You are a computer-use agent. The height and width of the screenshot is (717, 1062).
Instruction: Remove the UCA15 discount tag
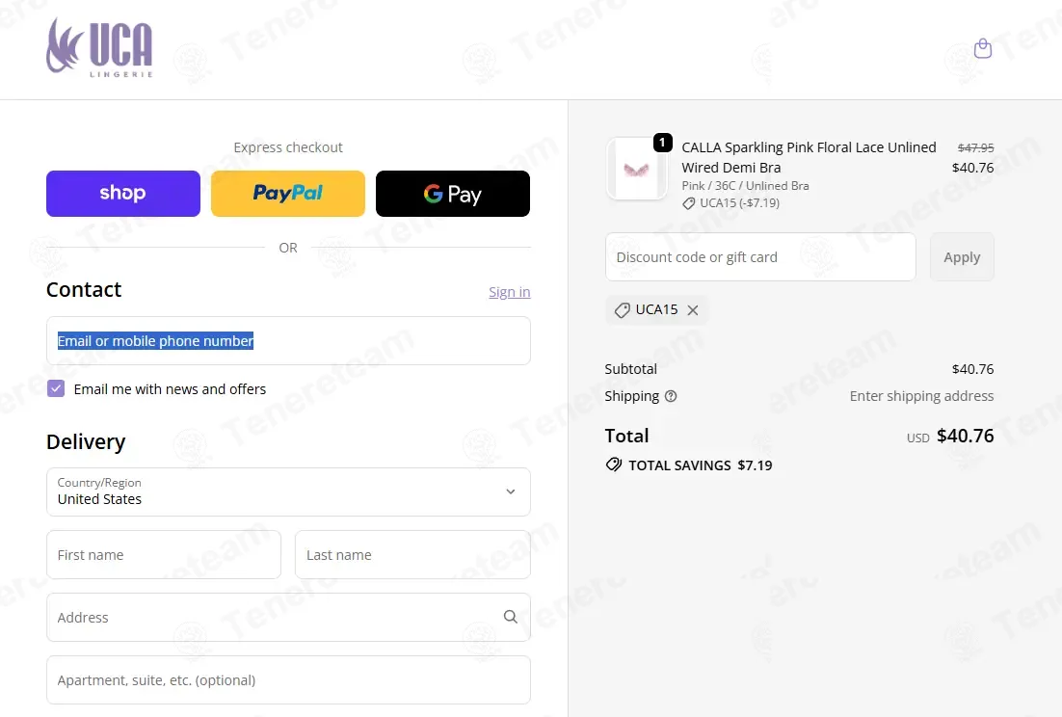693,310
